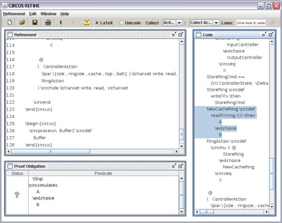Viewport: 282px width, 223px height.
Task: Click write?i?x \then in Code panel
Action: tap(226, 96)
